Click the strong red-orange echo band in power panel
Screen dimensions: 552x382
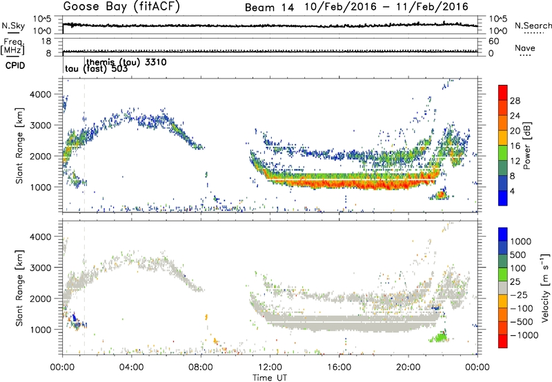pyautogui.click(x=352, y=182)
